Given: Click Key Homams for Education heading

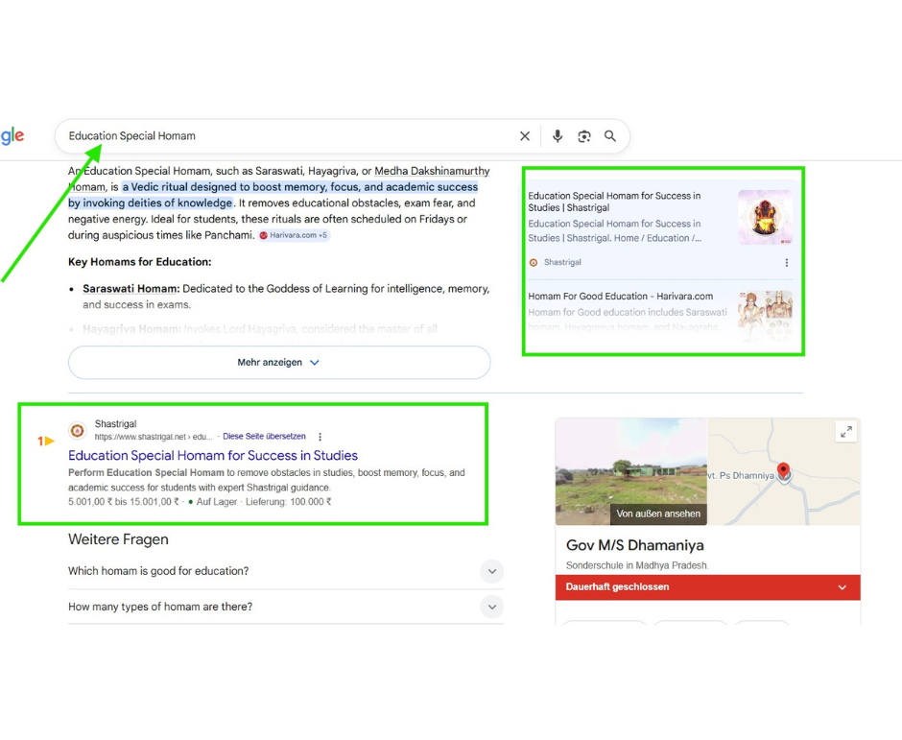Looking at the screenshot, I should [140, 262].
